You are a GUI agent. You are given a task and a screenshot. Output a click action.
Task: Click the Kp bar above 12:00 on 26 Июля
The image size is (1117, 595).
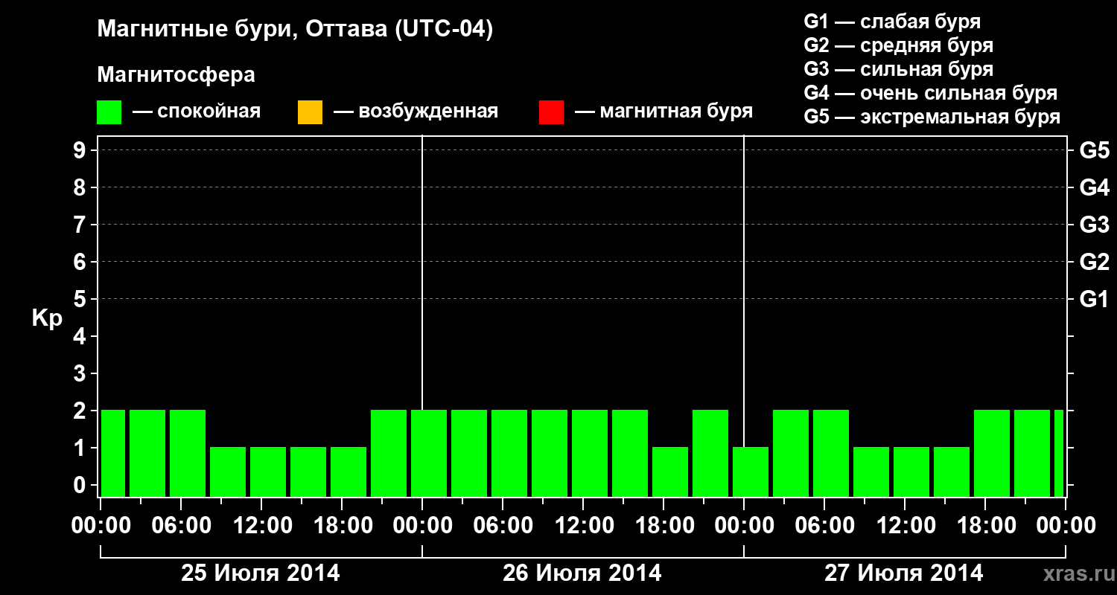590,453
